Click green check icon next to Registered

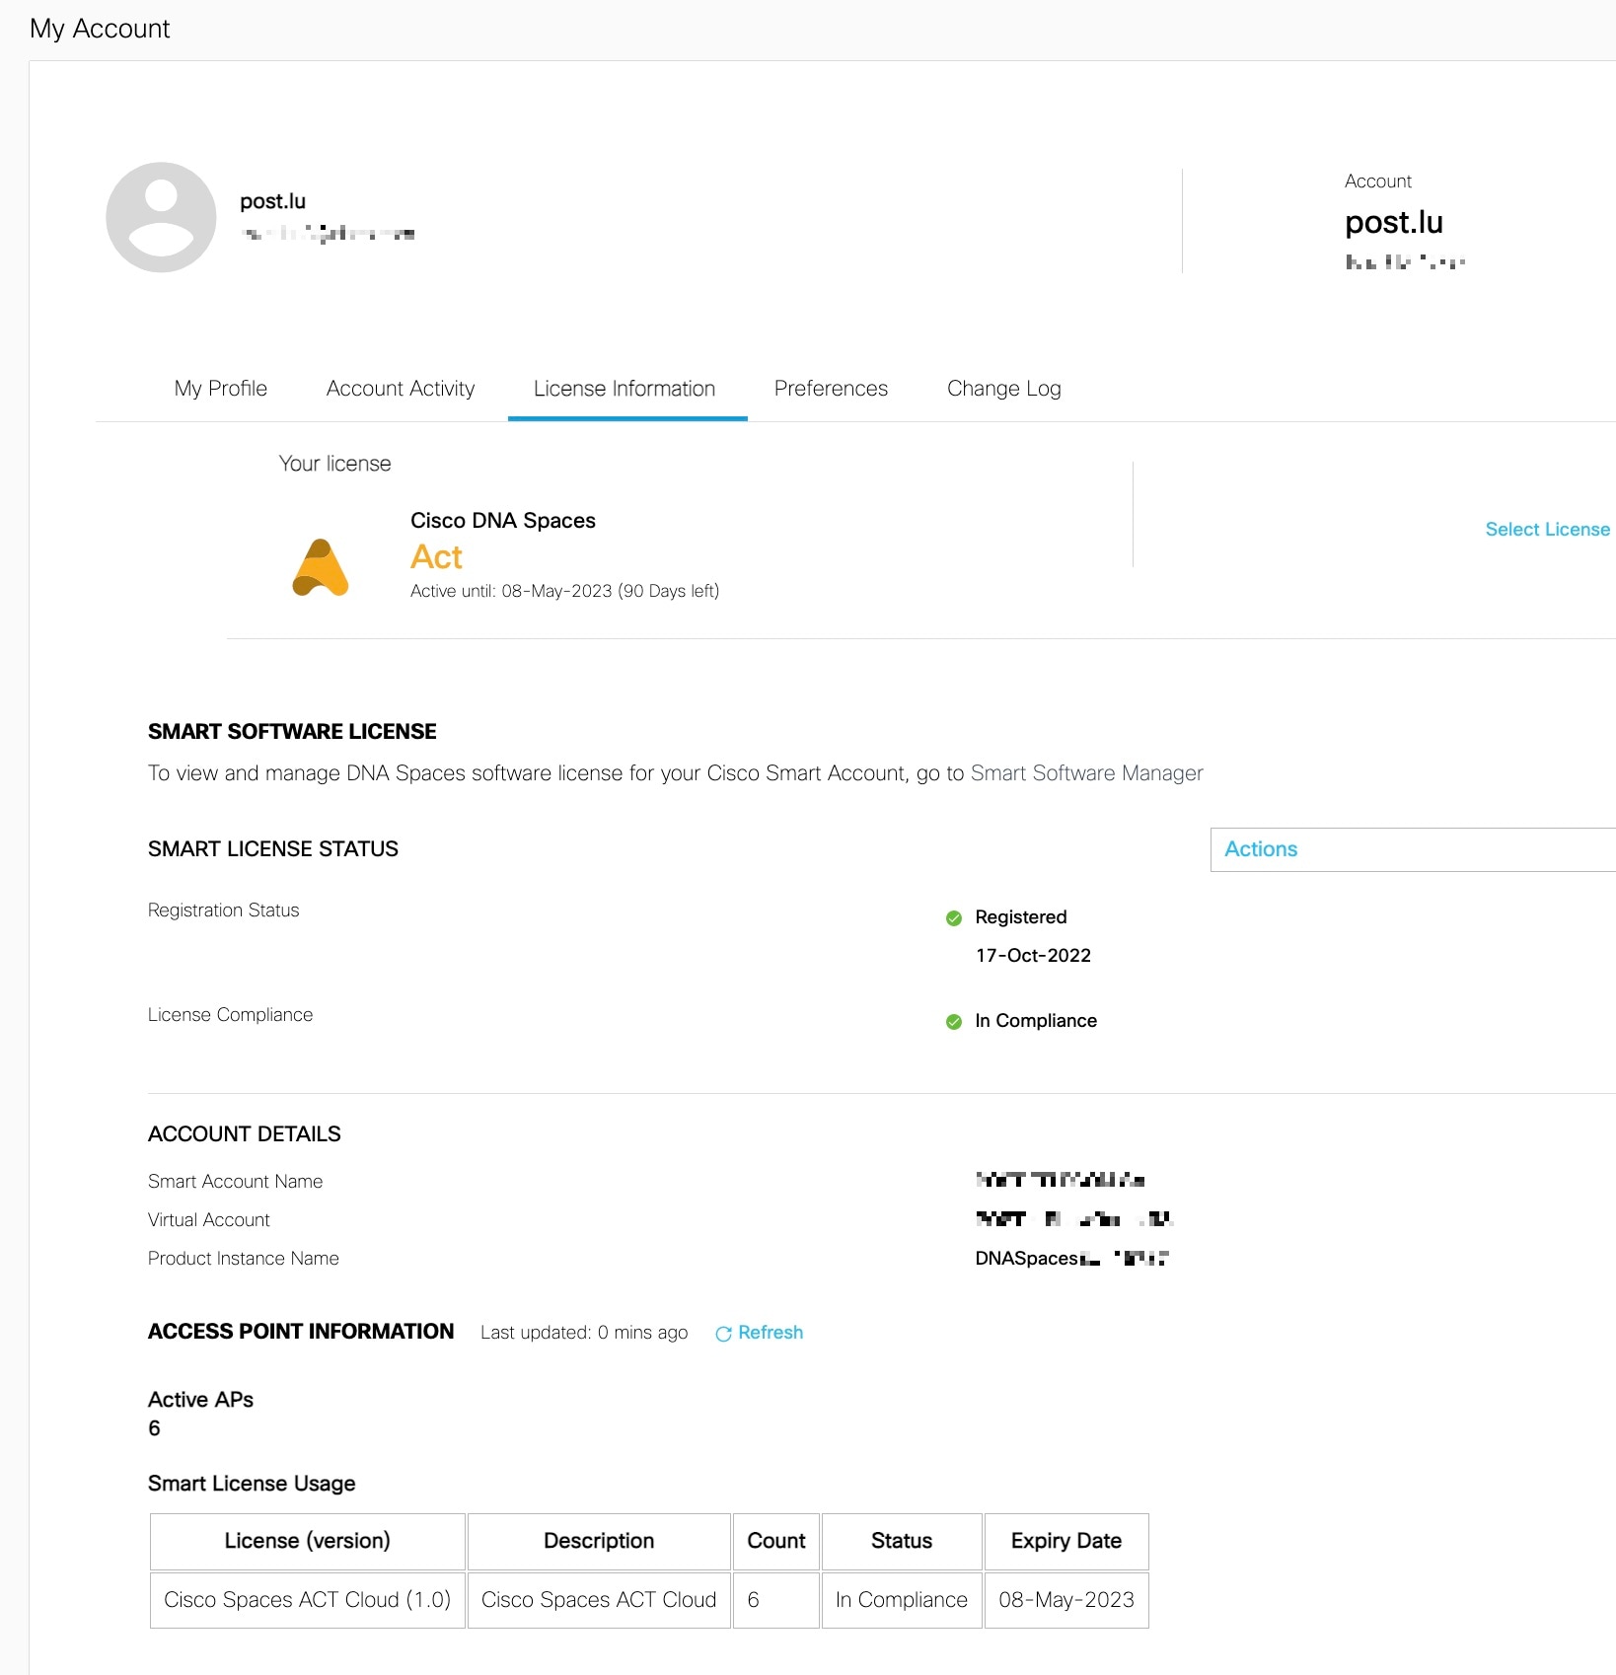[954, 918]
